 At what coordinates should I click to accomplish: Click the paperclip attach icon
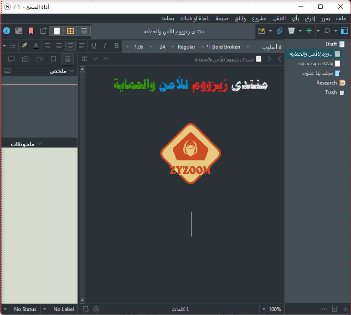coord(279,31)
